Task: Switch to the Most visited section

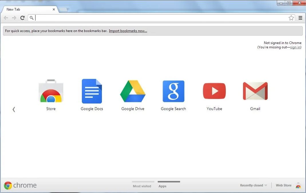Action: 142,186
